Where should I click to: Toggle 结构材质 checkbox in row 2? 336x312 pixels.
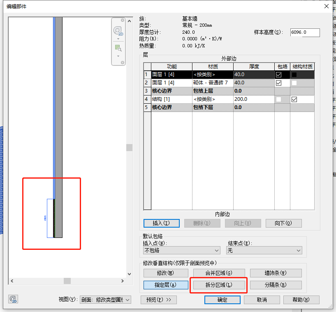pos(294,83)
